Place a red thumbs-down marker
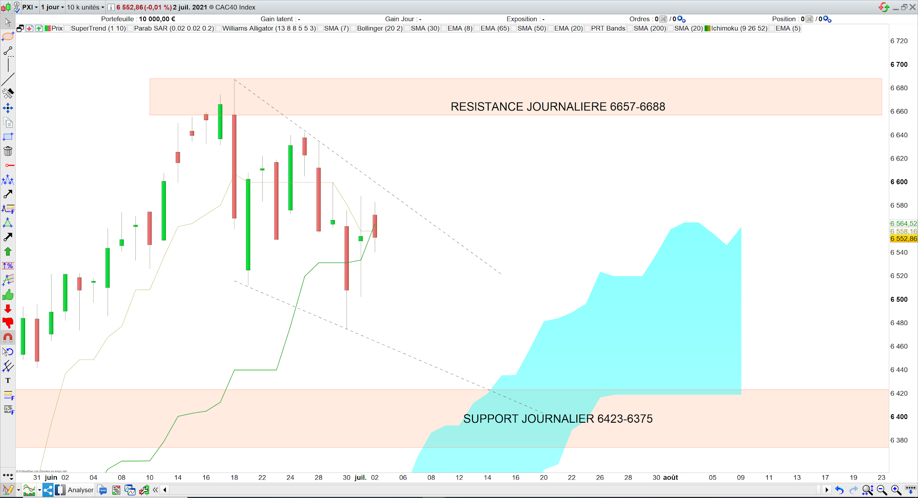The height and width of the screenshot is (498, 918). point(8,323)
